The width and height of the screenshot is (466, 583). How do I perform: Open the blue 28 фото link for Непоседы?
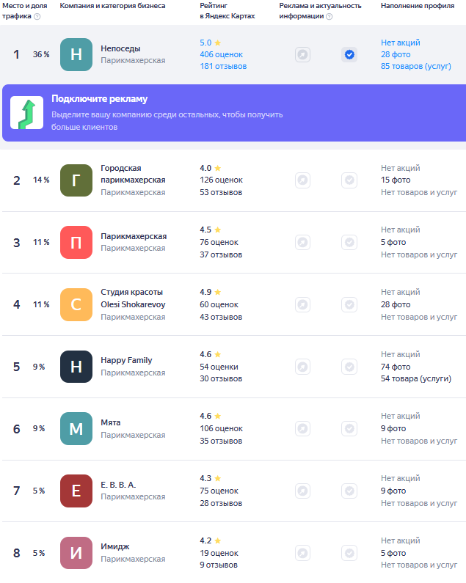(x=396, y=54)
